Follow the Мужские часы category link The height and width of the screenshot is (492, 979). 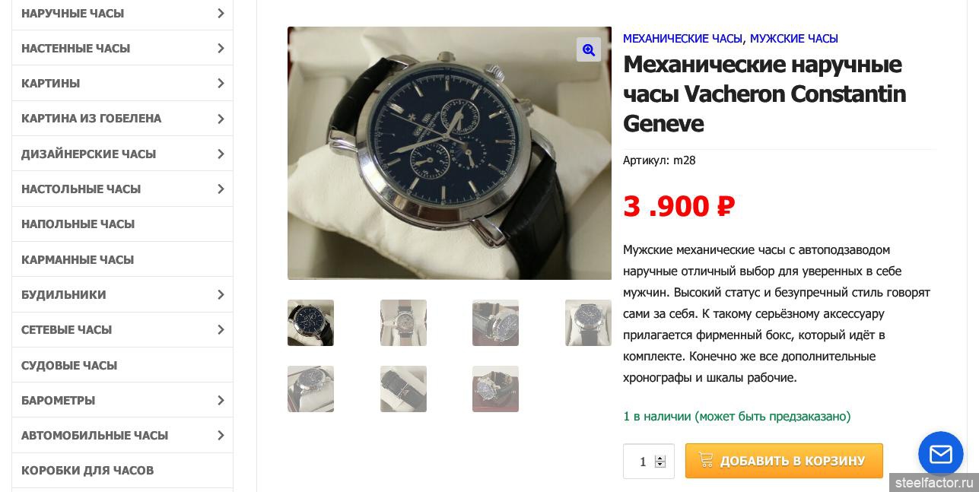tap(794, 38)
